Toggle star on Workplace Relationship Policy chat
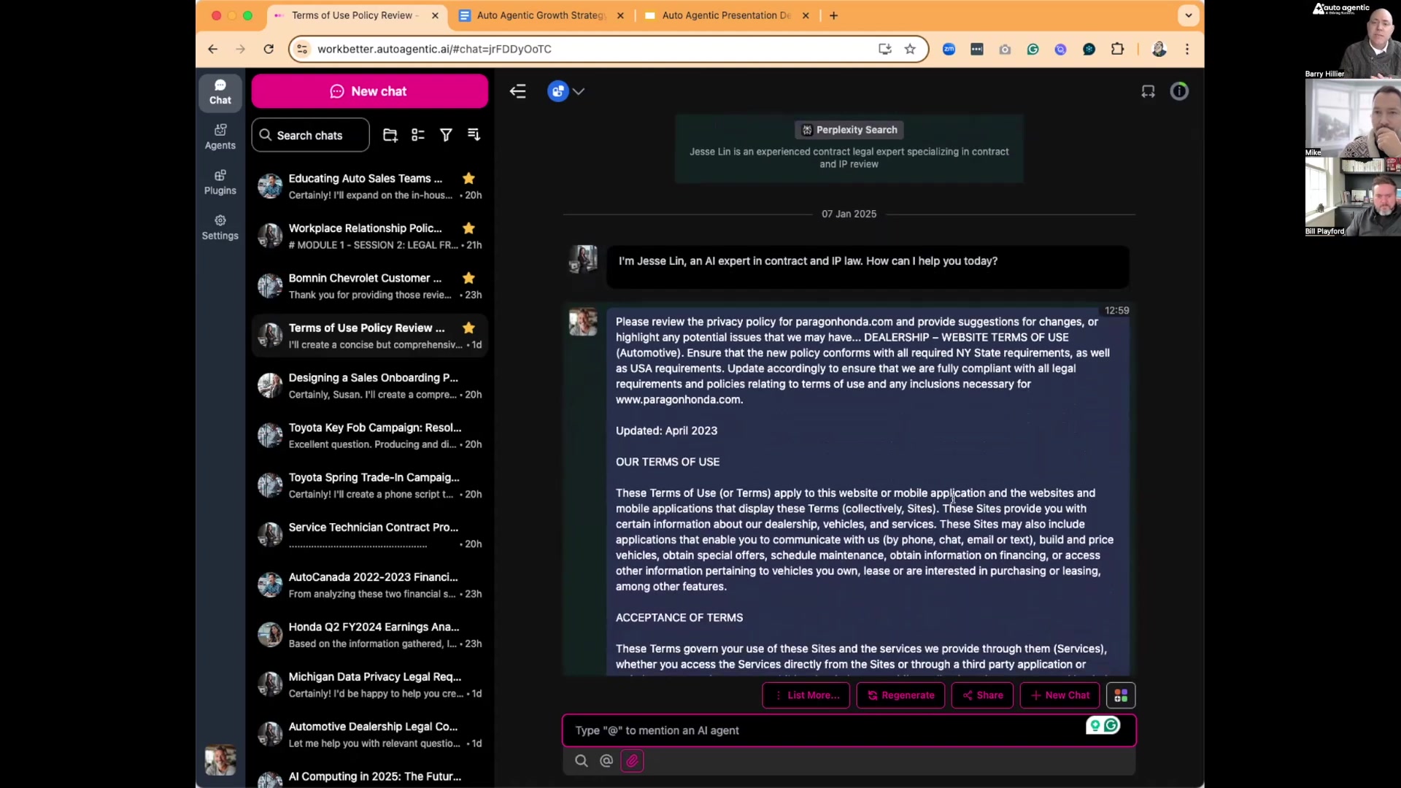This screenshot has height=788, width=1401. tap(468, 228)
